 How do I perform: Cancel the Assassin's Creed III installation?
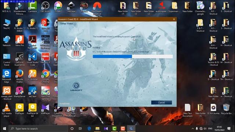[x=162, y=103]
